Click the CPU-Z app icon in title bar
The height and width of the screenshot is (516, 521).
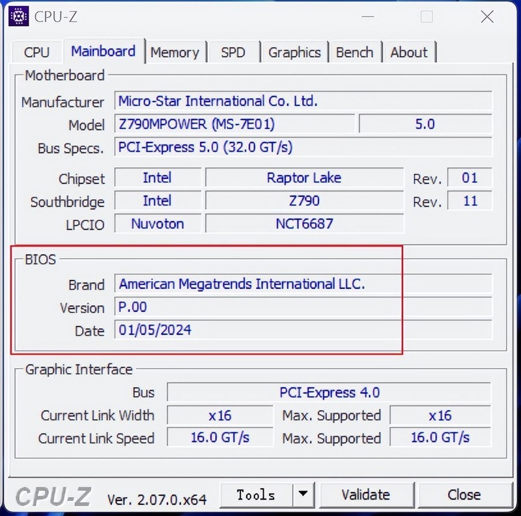point(19,16)
